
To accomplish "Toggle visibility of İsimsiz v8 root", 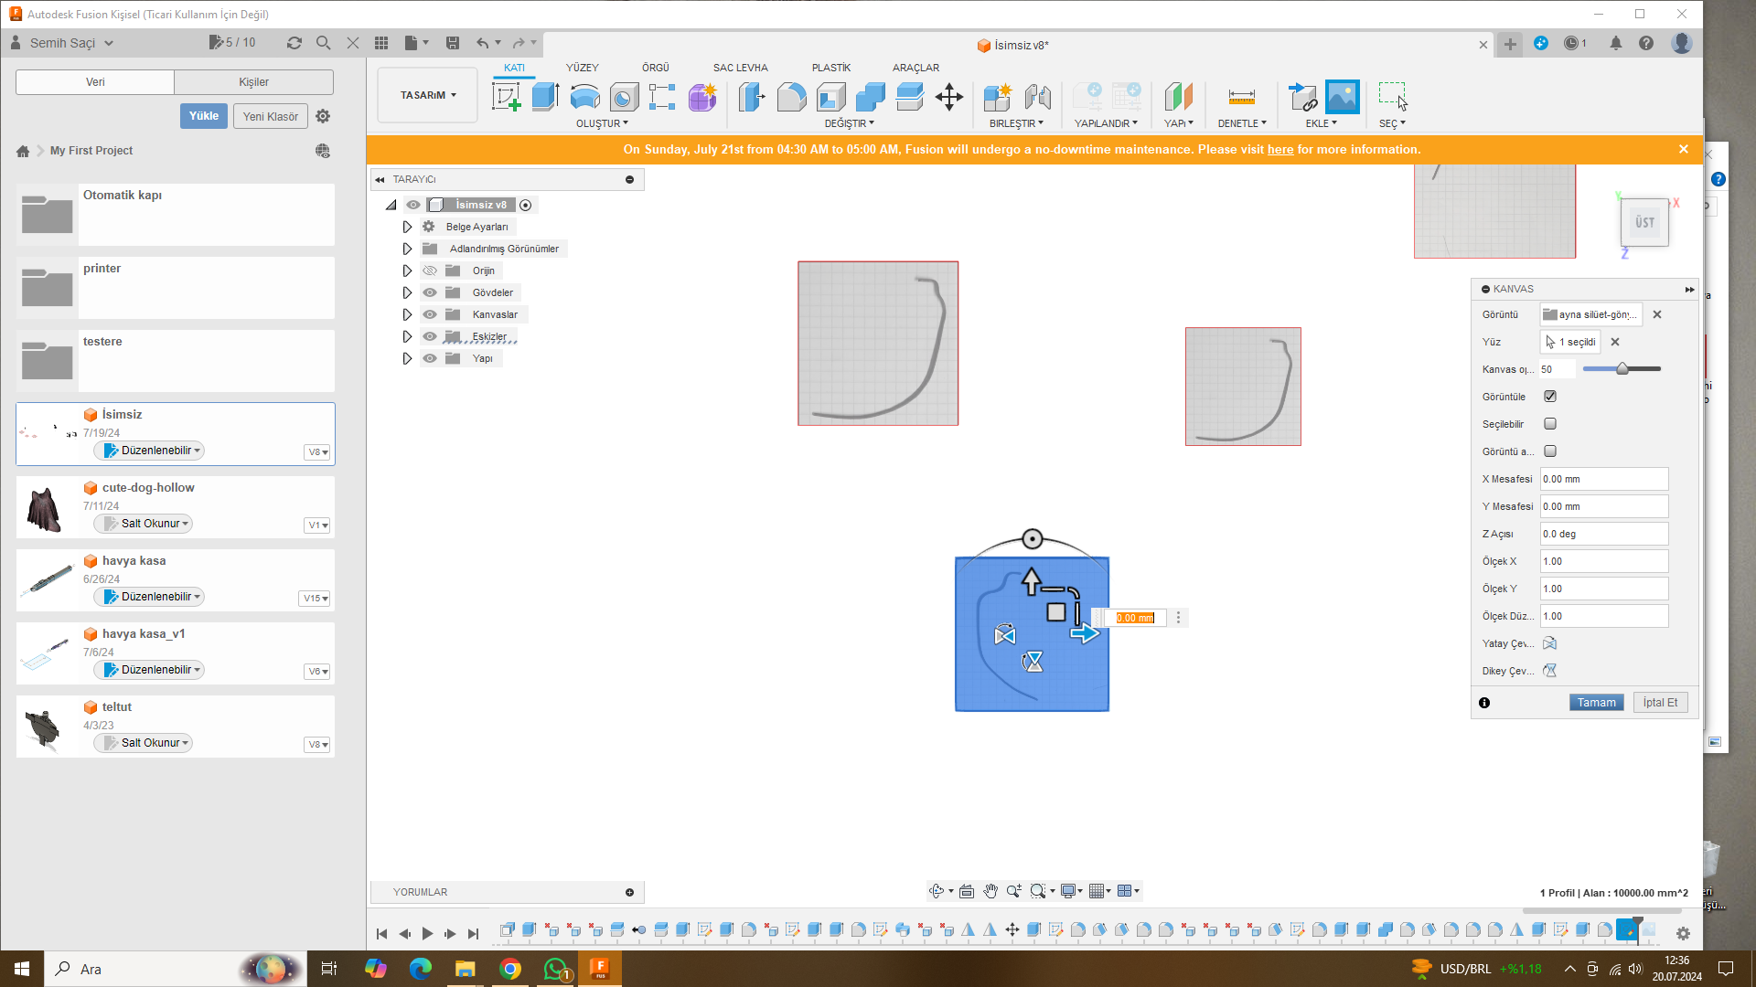I will (413, 205).
